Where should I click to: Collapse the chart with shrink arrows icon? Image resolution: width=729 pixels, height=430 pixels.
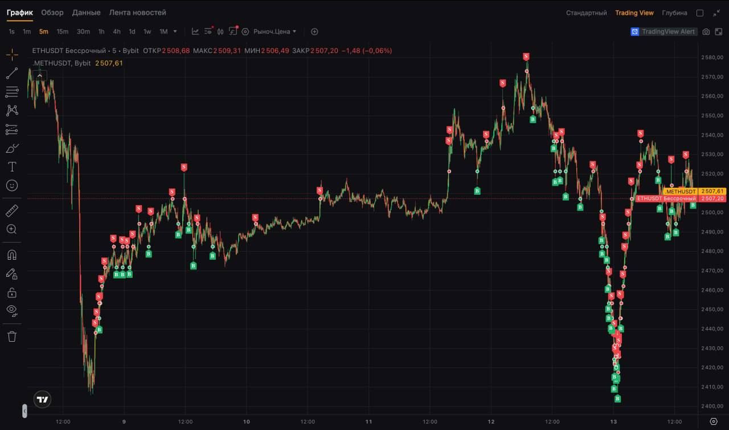click(x=716, y=13)
